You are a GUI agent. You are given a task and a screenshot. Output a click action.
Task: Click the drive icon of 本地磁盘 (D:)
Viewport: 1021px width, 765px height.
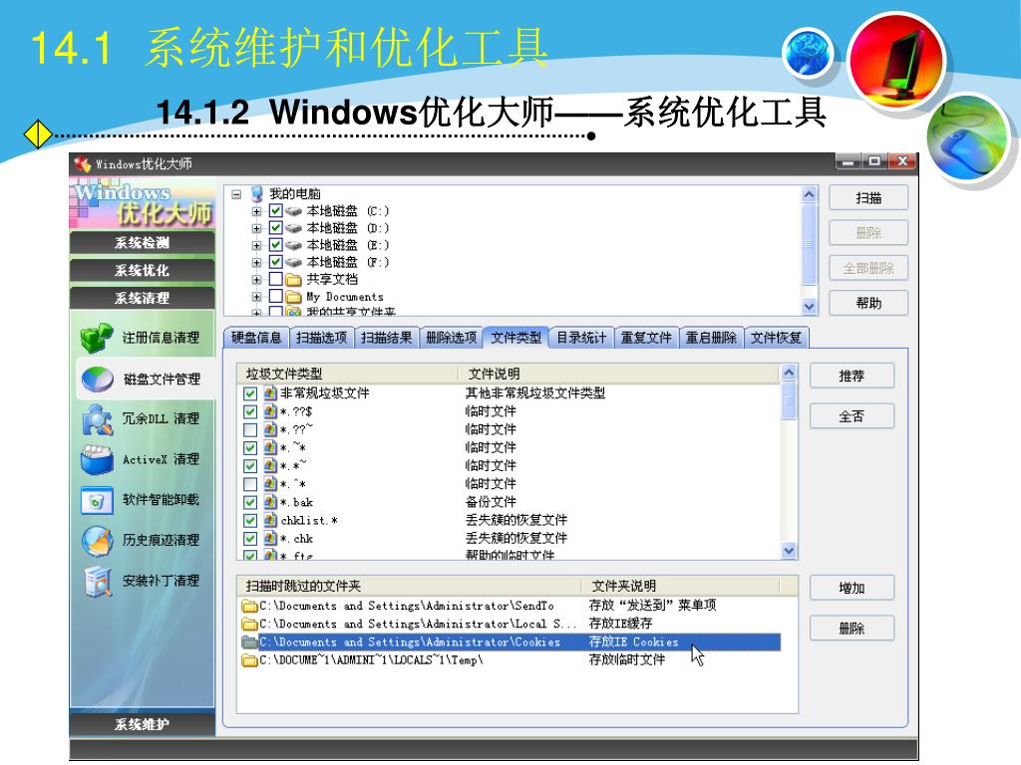293,228
